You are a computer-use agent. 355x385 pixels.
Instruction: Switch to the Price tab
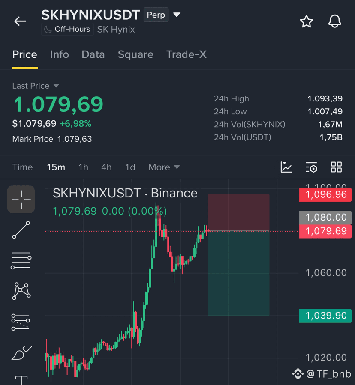(x=24, y=54)
